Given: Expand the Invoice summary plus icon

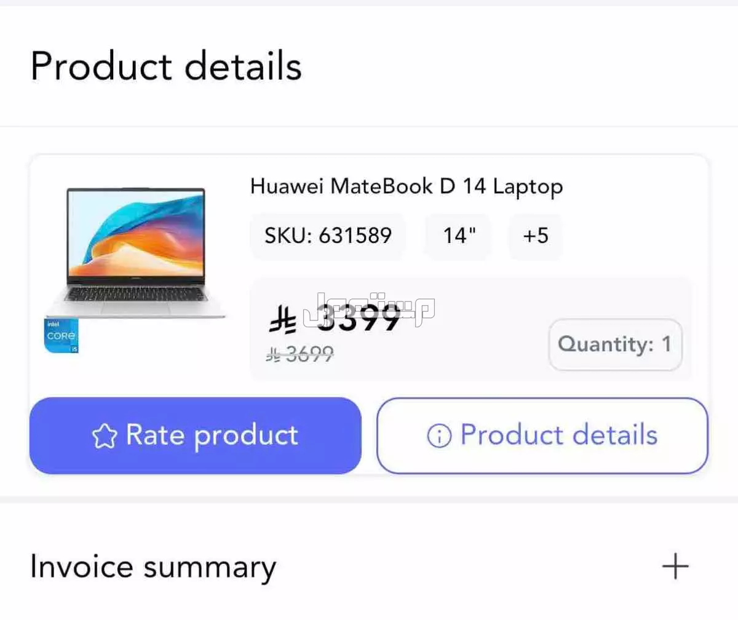Looking at the screenshot, I should pyautogui.click(x=675, y=566).
